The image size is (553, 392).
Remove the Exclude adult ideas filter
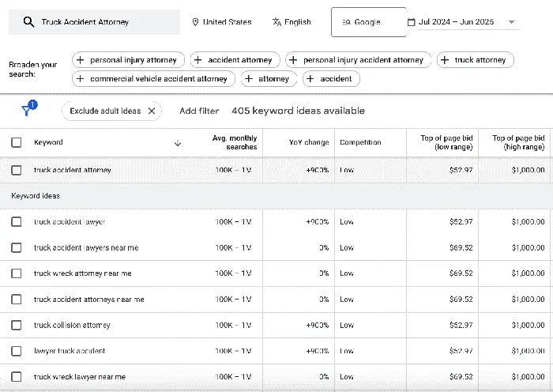point(152,111)
